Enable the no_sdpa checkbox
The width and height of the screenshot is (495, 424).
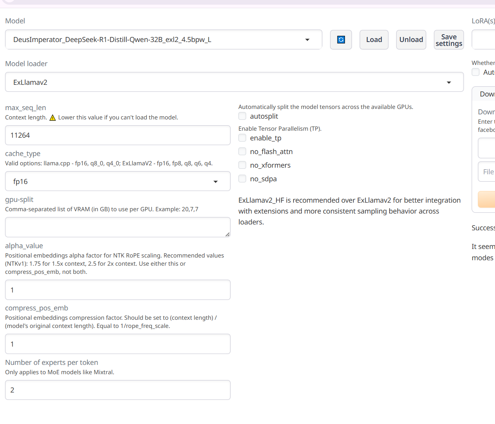pyautogui.click(x=242, y=179)
